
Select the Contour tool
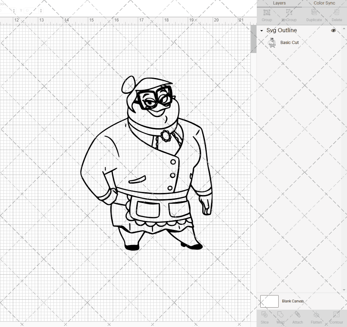336,315
